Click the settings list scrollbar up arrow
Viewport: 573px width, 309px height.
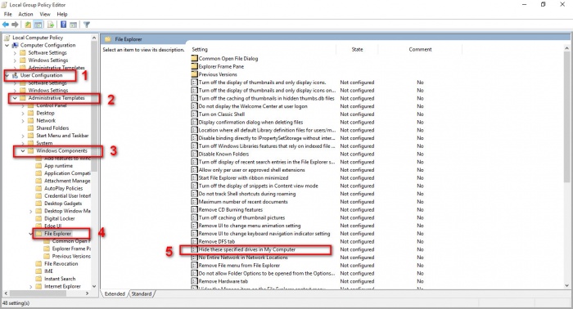coord(566,48)
